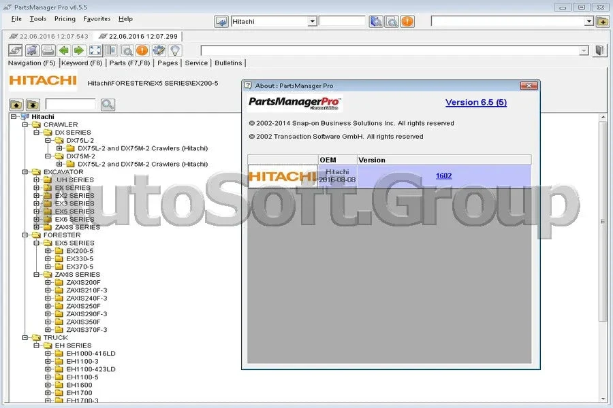
Task: Click the first toolbar icon before the shopping cart
Action: [16, 50]
